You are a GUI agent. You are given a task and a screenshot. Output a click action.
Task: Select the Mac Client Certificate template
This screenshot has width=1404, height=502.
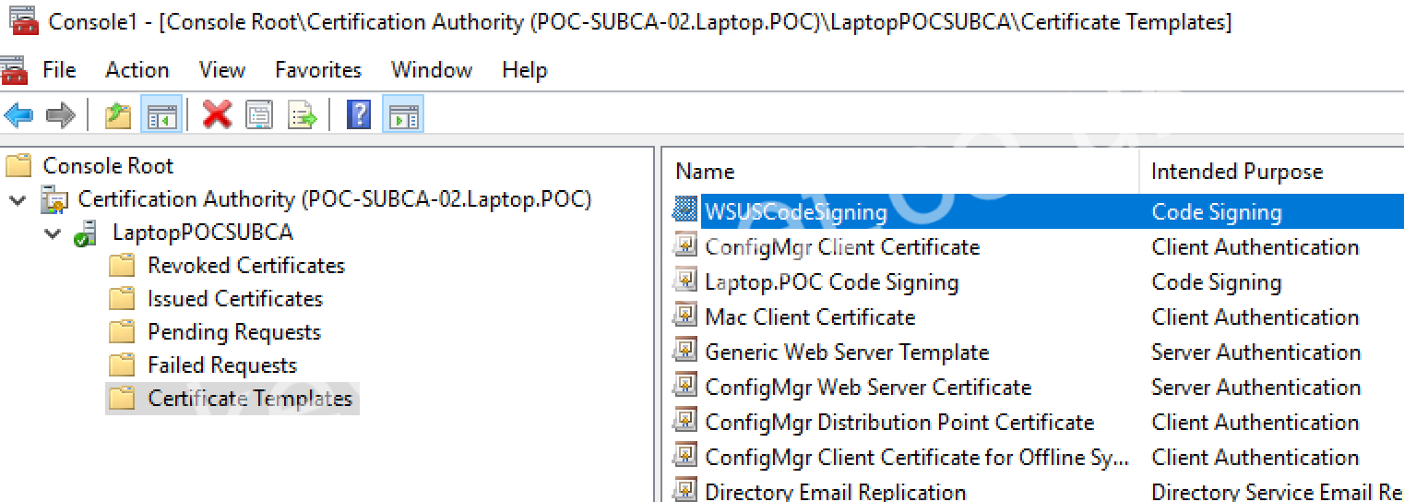click(x=809, y=317)
